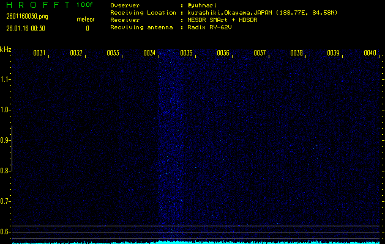This screenshot has width=385, height=244.
Task: Click the Ovserver field label
Action: click(125, 5)
